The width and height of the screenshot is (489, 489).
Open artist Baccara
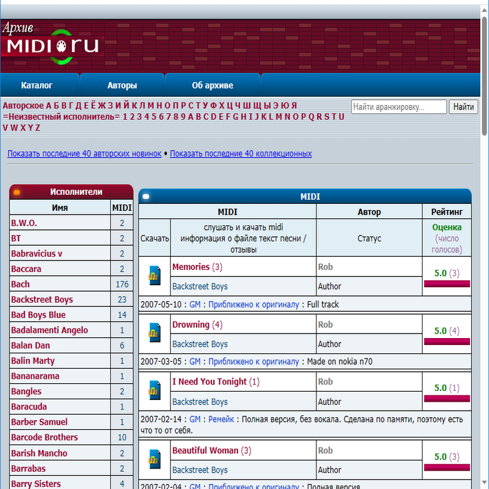pos(26,269)
